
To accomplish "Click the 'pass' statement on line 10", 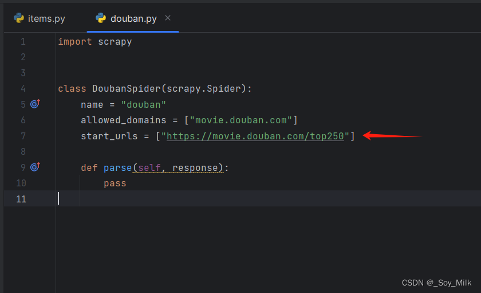I will (x=115, y=183).
